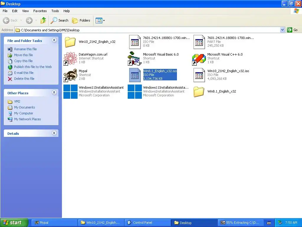
Task: Select the Microsoft Visual Basic 6.0 icon
Action: point(134,59)
